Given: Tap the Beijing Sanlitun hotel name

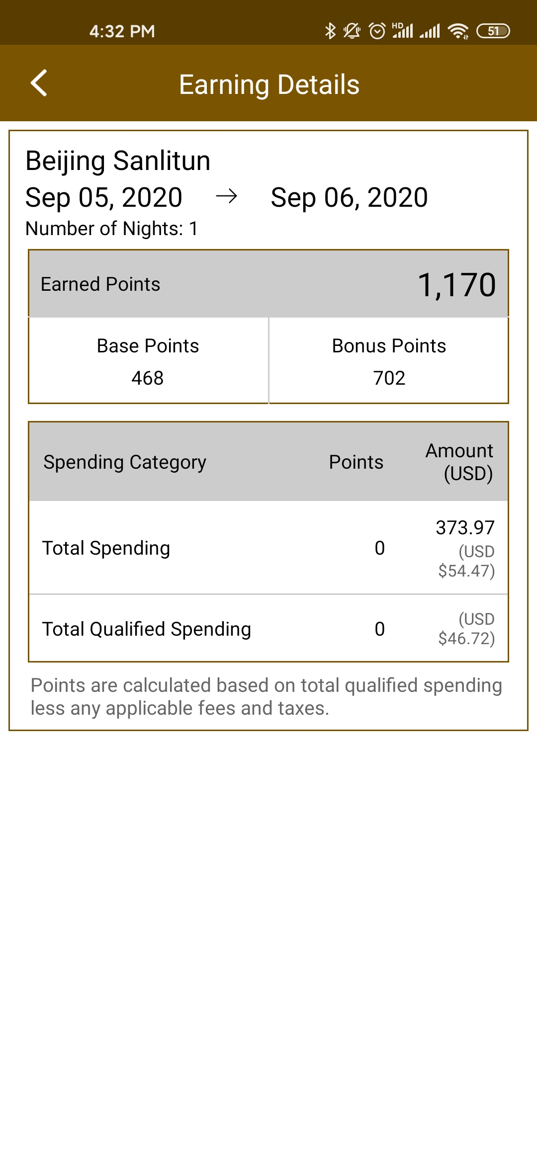Looking at the screenshot, I should pyautogui.click(x=118, y=161).
